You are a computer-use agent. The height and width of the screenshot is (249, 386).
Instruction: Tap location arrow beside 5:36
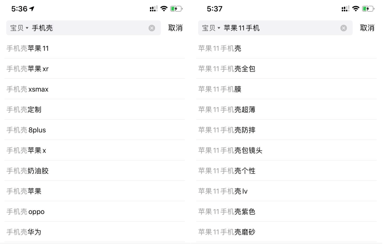click(32, 9)
